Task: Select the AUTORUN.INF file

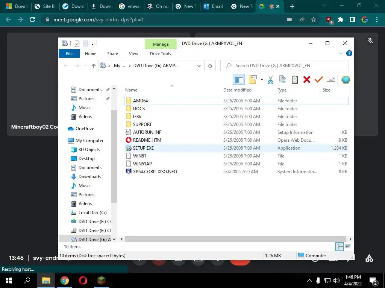Action: click(236, 132)
